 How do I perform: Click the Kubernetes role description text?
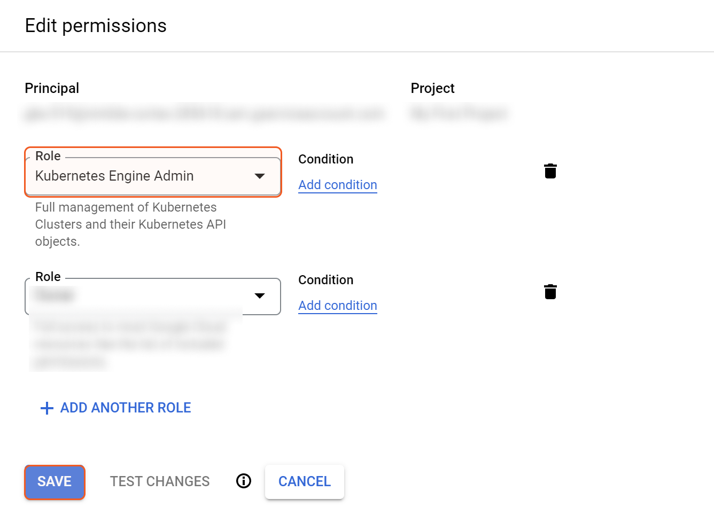pyautogui.click(x=130, y=224)
